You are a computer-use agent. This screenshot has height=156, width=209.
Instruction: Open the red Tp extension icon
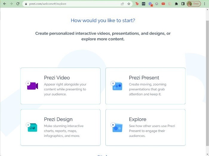[x=137, y=4]
